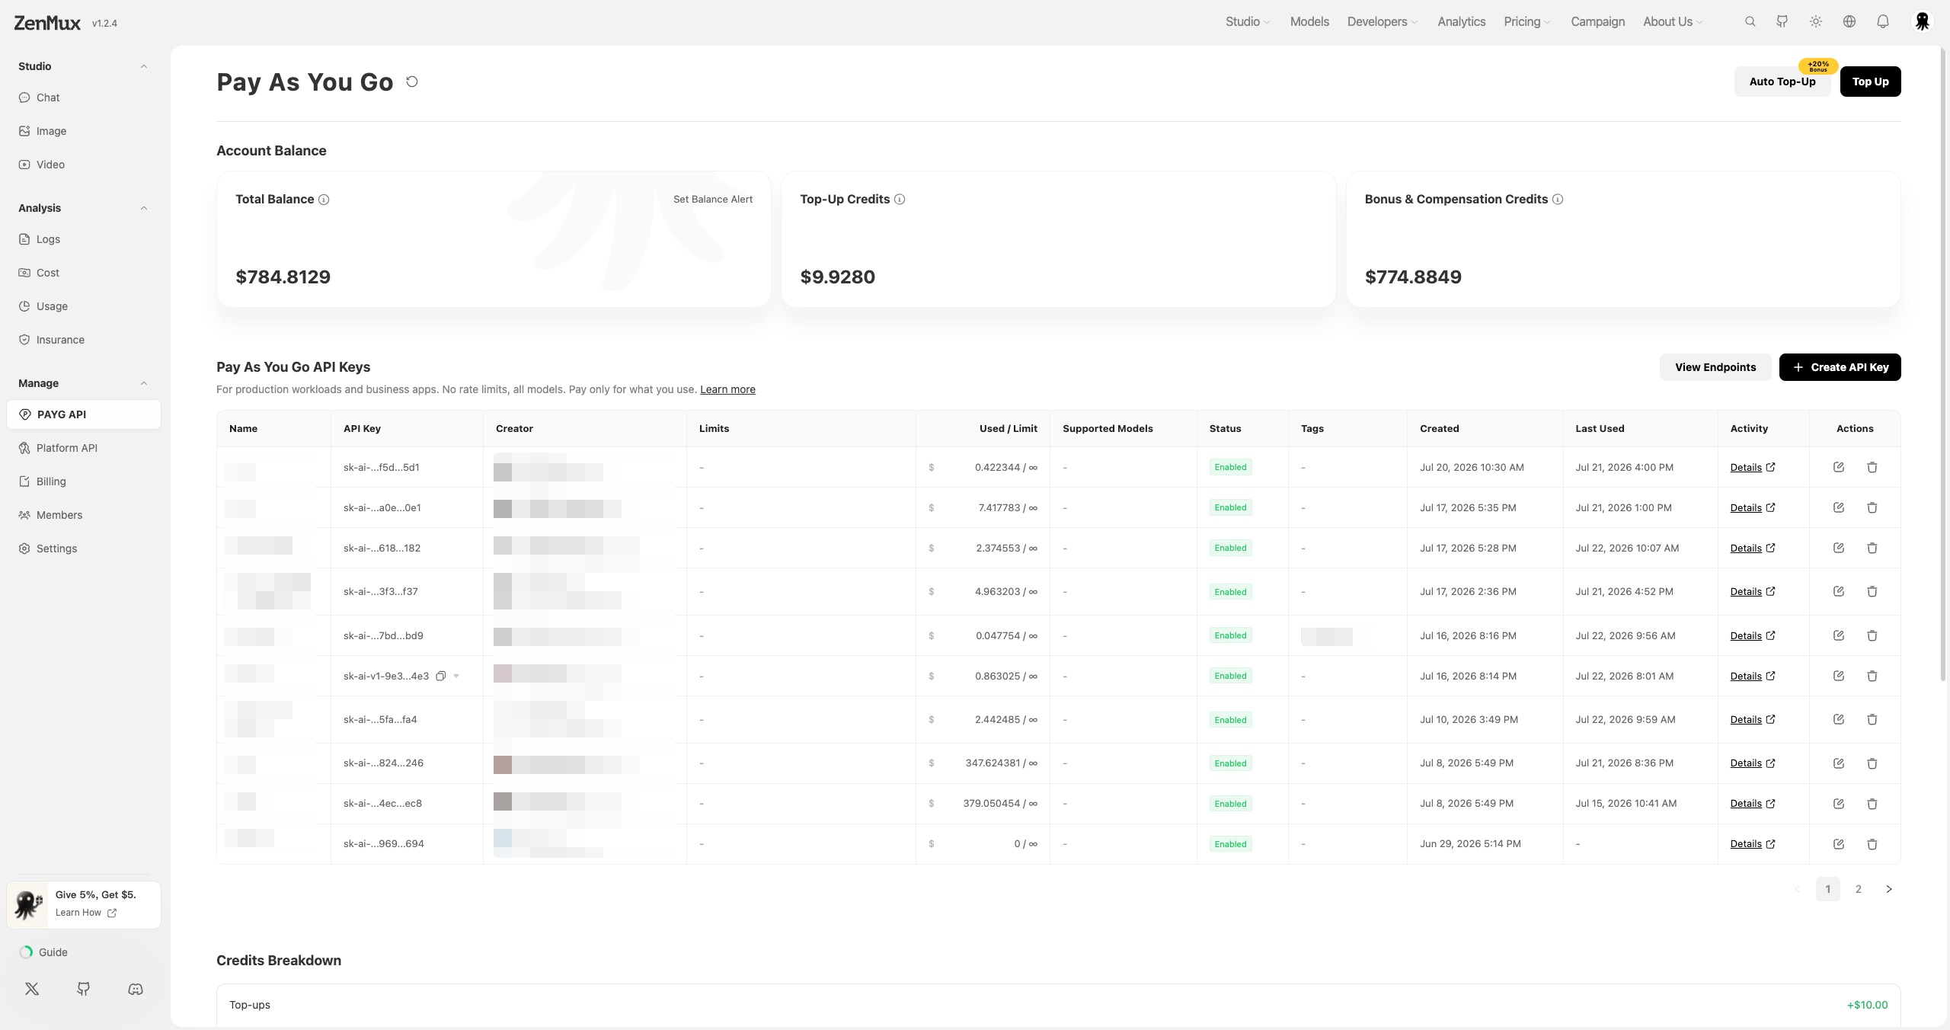Delete the sk-ai-...969...694 key

tap(1872, 843)
